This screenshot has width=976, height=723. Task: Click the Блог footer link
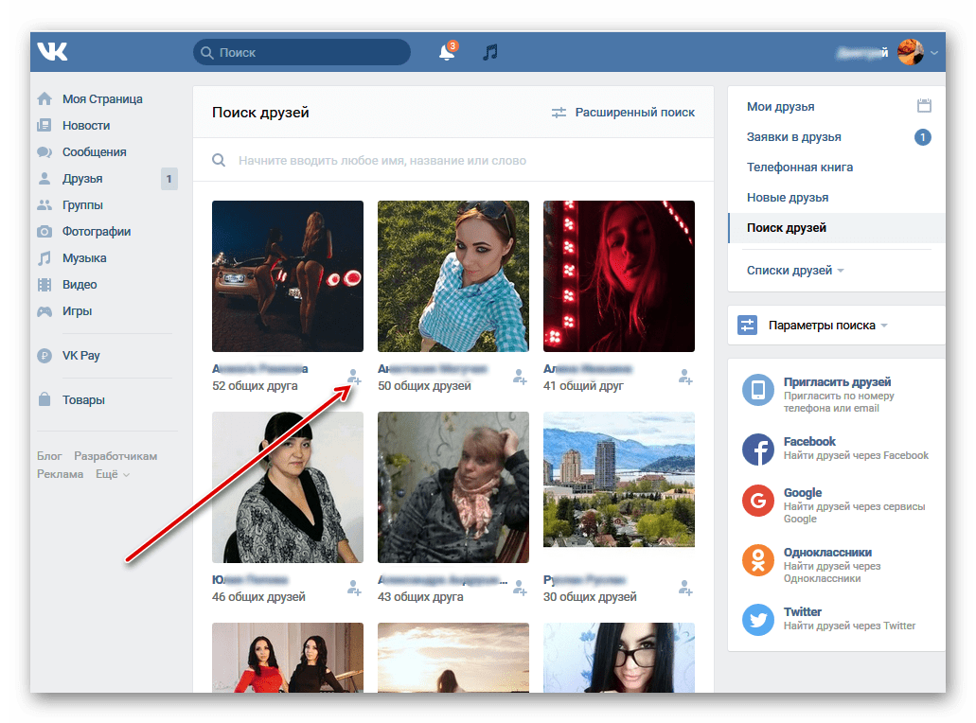click(x=49, y=456)
